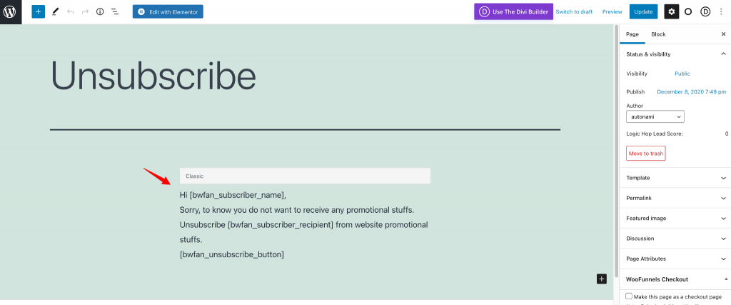Select the pencil Tools icon
The height and width of the screenshot is (305, 731).
tap(56, 11)
